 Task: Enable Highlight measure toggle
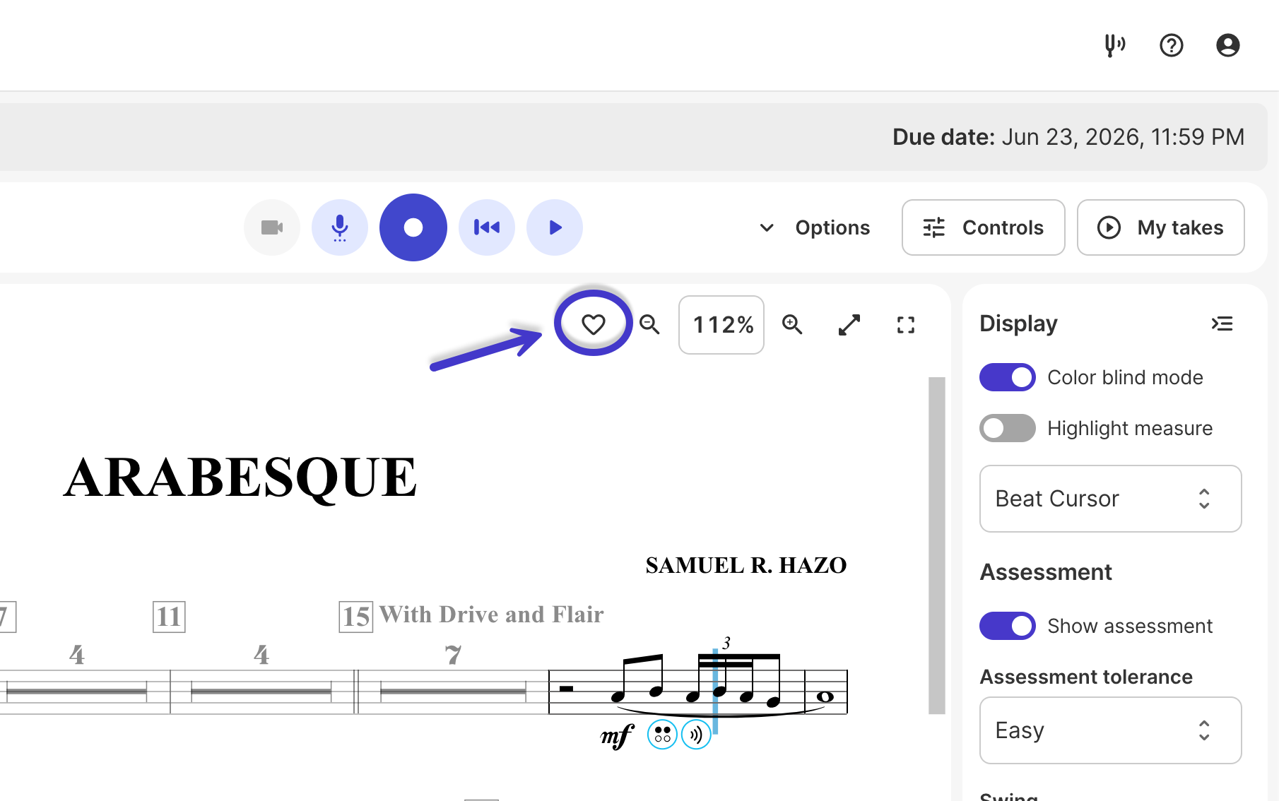[1008, 428]
